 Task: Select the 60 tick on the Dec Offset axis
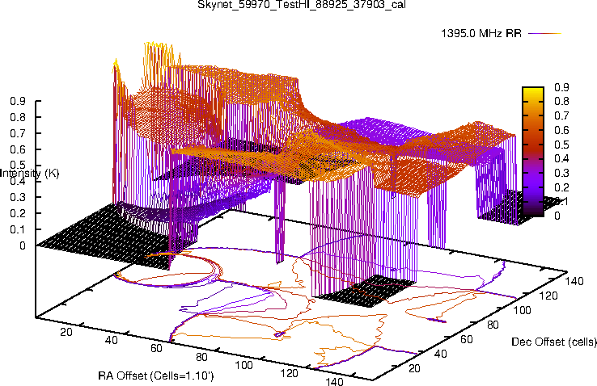pos(467,339)
